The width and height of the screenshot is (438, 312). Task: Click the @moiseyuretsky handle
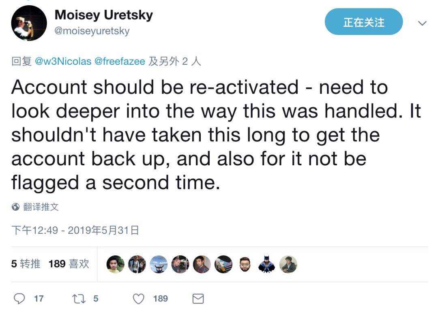coord(92,31)
